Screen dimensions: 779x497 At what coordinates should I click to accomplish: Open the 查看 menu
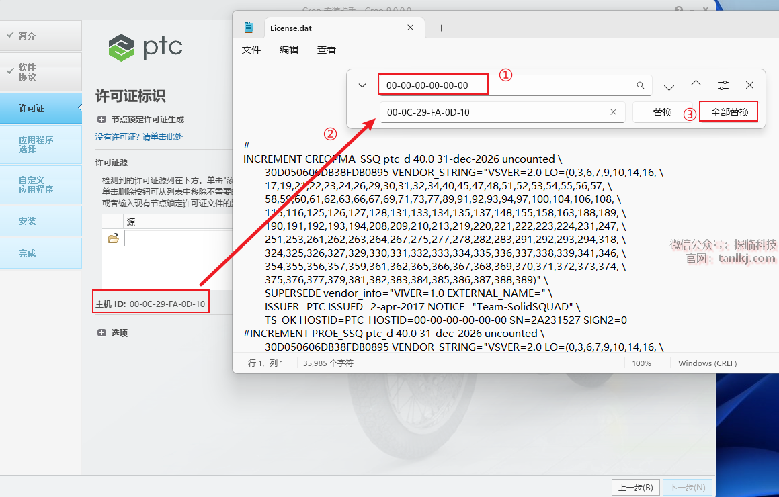pyautogui.click(x=327, y=50)
